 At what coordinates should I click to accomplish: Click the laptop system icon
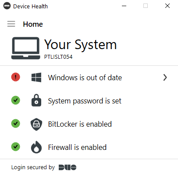26,48
